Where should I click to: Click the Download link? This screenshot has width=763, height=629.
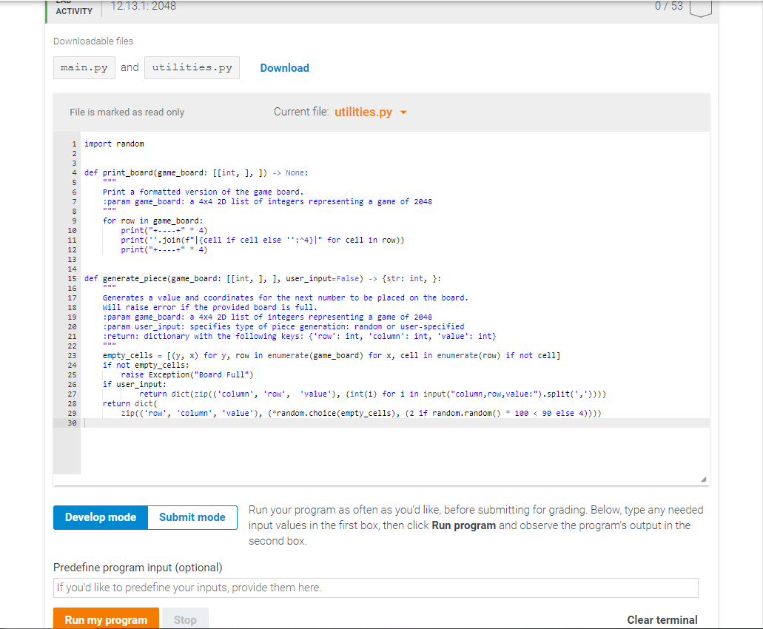coord(284,68)
